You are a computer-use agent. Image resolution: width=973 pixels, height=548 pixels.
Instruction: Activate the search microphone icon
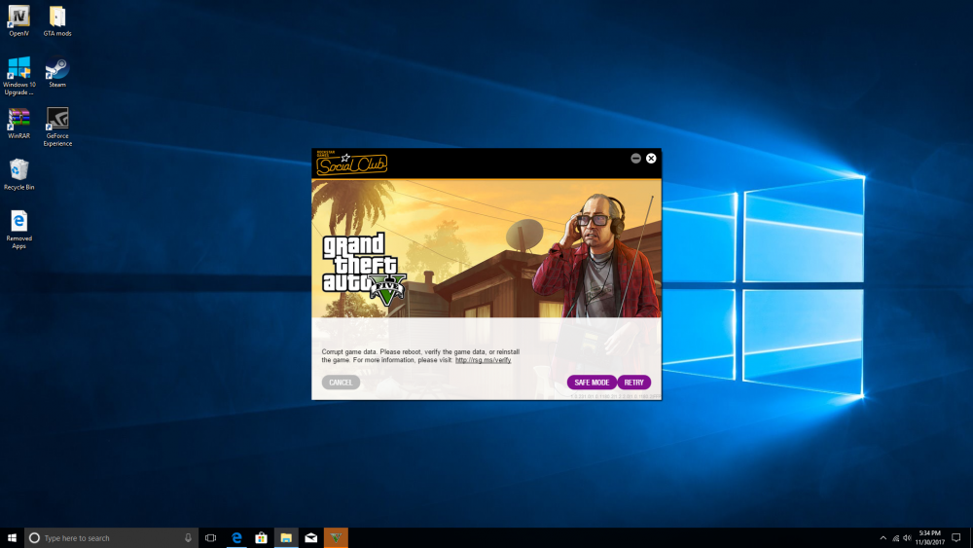pos(188,537)
